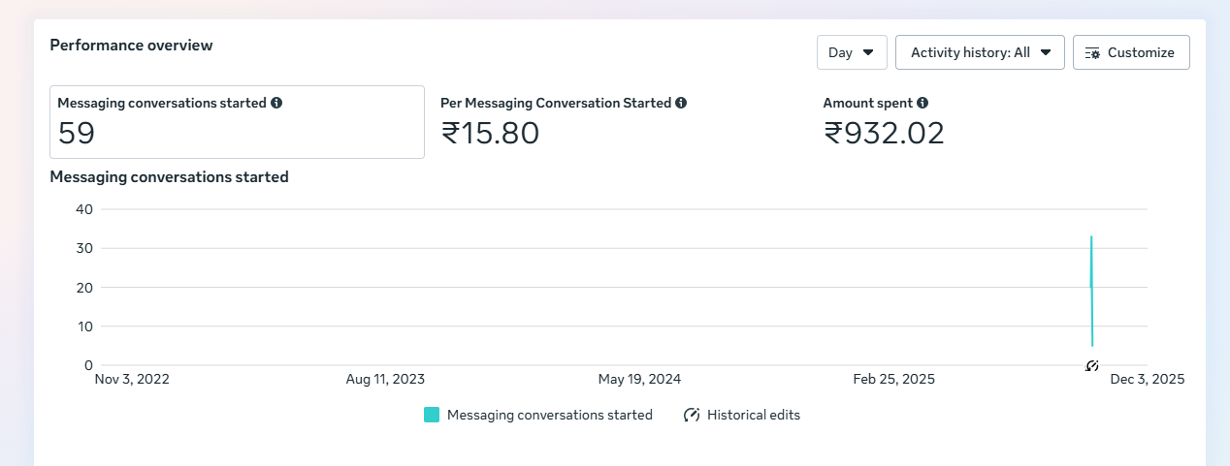The width and height of the screenshot is (1230, 466).
Task: Click the Historical edits icon in the legend
Action: tap(692, 415)
